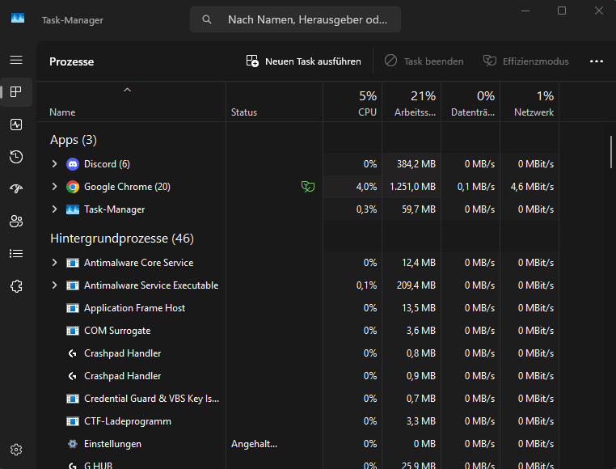Toggle sort order via the Name column arrow
The height and width of the screenshot is (469, 616).
(x=127, y=90)
